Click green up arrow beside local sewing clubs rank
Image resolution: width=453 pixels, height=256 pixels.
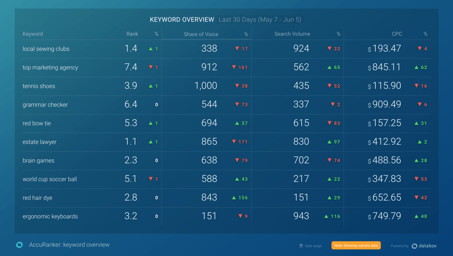click(x=150, y=49)
